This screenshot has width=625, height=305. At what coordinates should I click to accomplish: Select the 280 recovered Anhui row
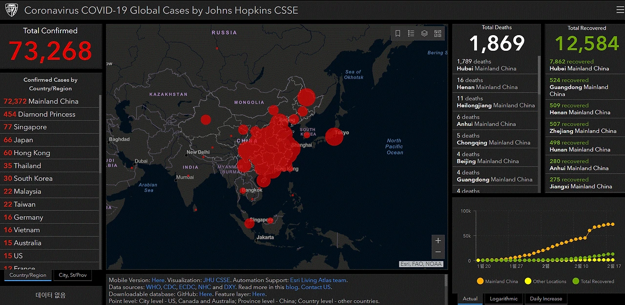click(x=585, y=164)
